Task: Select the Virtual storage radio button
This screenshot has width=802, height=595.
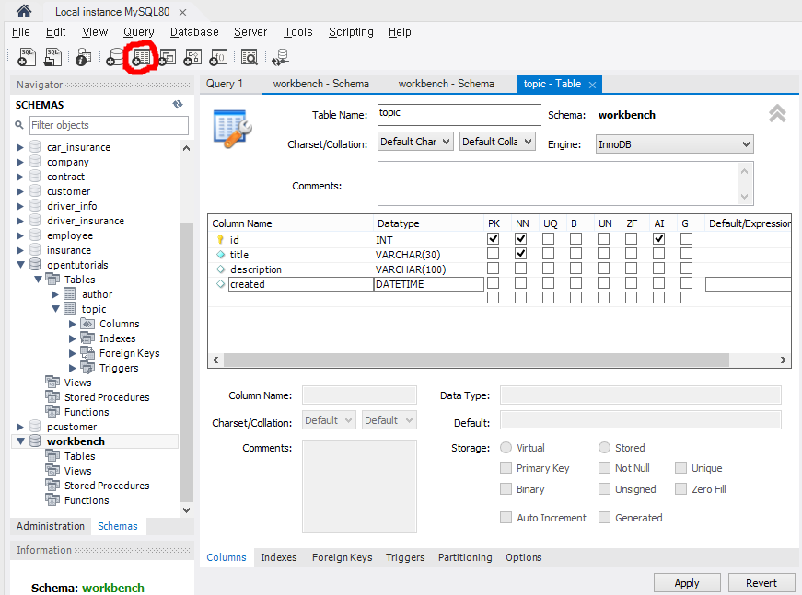Action: coord(506,447)
